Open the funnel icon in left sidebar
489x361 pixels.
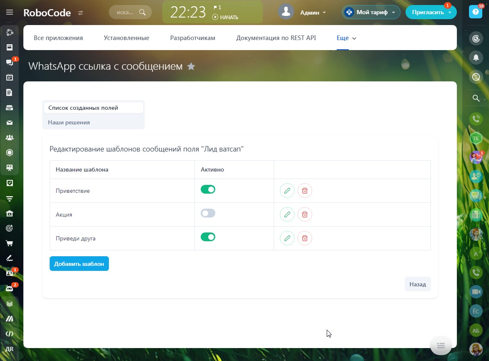click(10, 198)
